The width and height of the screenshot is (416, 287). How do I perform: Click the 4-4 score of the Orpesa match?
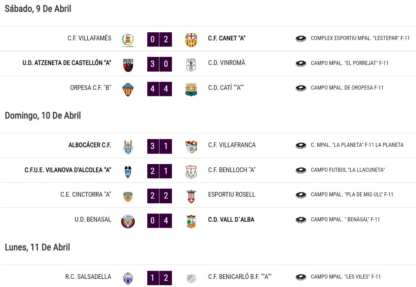[159, 88]
